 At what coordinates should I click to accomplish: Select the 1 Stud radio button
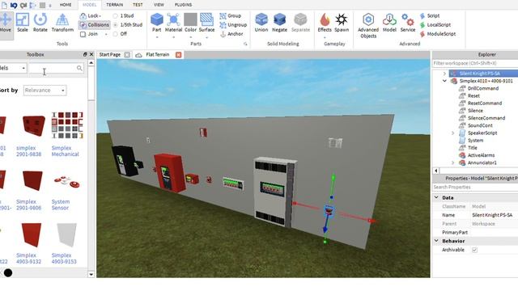pyautogui.click(x=115, y=16)
